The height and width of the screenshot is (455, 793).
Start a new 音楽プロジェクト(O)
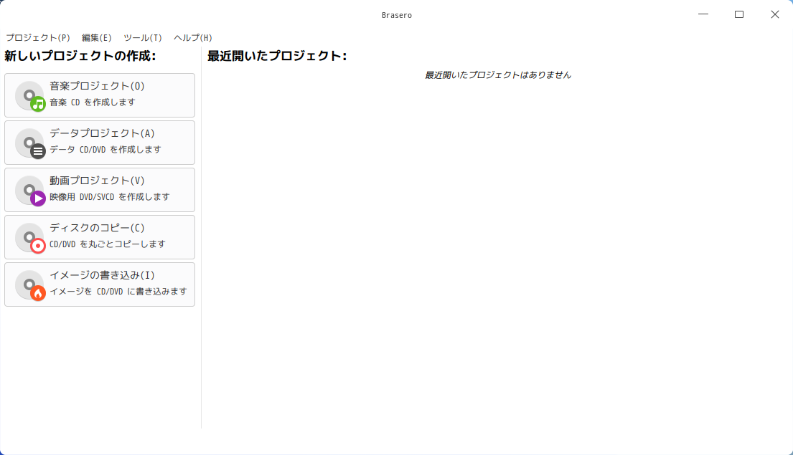pyautogui.click(x=100, y=95)
